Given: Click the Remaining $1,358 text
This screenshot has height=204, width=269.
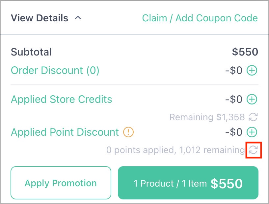Looking at the screenshot, I should coord(207,117).
